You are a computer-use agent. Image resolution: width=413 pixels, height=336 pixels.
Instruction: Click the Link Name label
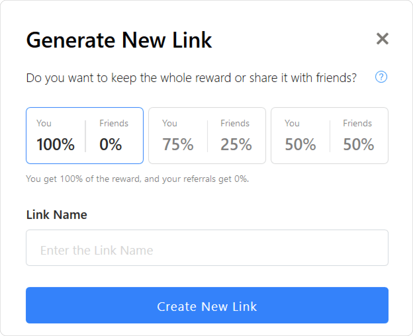(x=57, y=215)
